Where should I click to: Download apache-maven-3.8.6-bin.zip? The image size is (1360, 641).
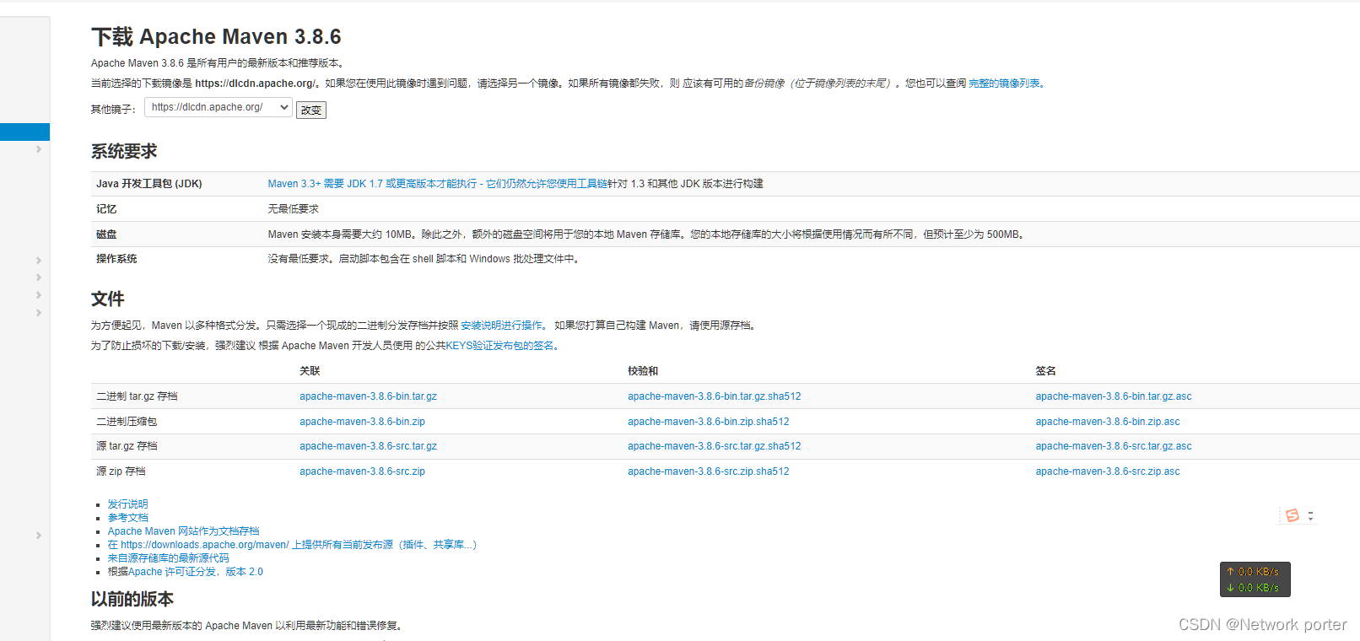tap(362, 422)
